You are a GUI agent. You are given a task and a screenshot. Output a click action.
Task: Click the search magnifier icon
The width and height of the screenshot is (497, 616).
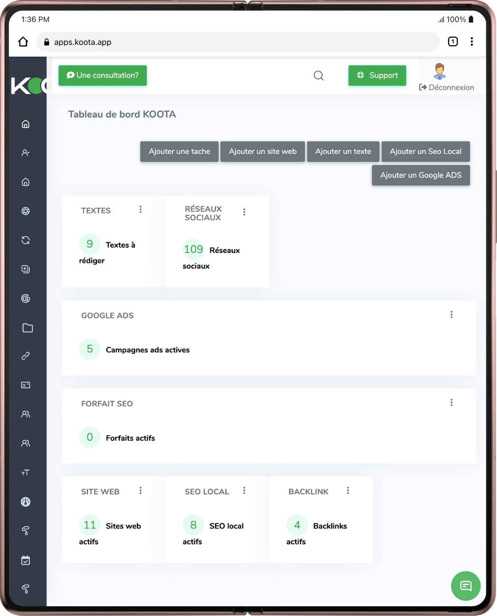[x=319, y=76]
